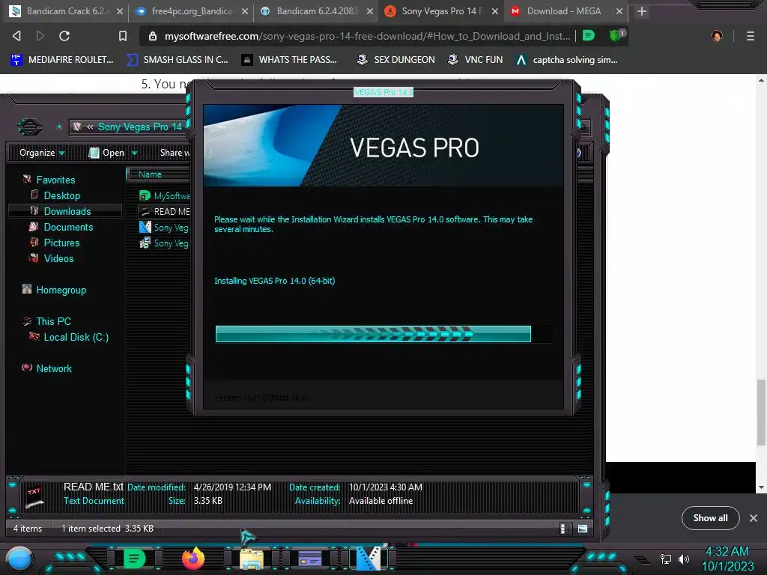Click Show all downloads button
The width and height of the screenshot is (767, 575).
click(710, 518)
